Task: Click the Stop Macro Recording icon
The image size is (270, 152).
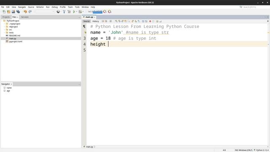Action: click(153, 21)
